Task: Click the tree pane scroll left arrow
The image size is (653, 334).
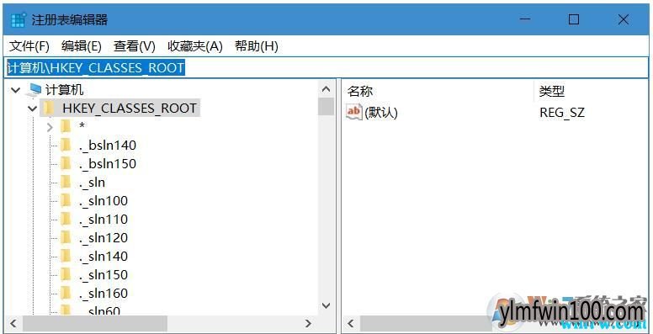Action: [13, 323]
